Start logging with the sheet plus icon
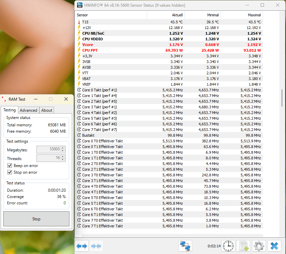The width and height of the screenshot is (286, 254). pos(244,246)
